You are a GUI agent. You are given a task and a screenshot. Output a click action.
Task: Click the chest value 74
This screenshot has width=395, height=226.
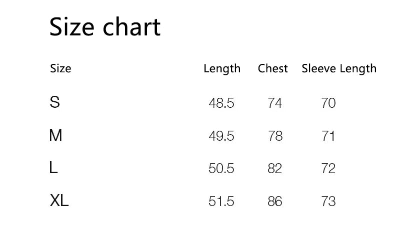tap(275, 103)
